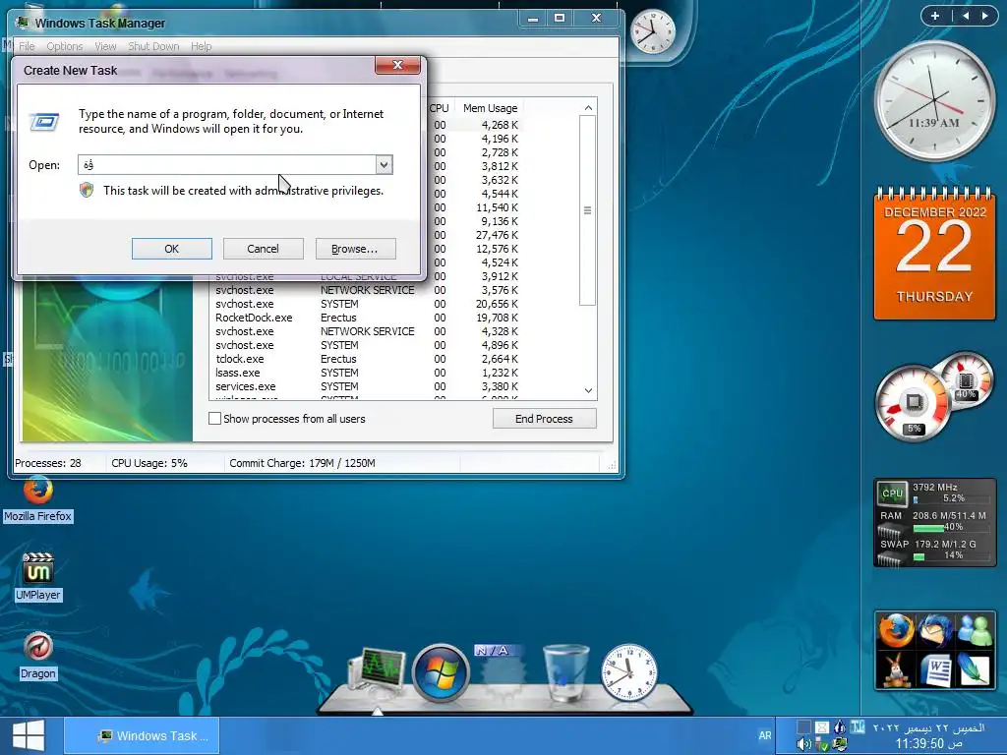Open Word from sidebar launcher gadget
Viewport: 1007px width, 755px height.
[x=935, y=670]
